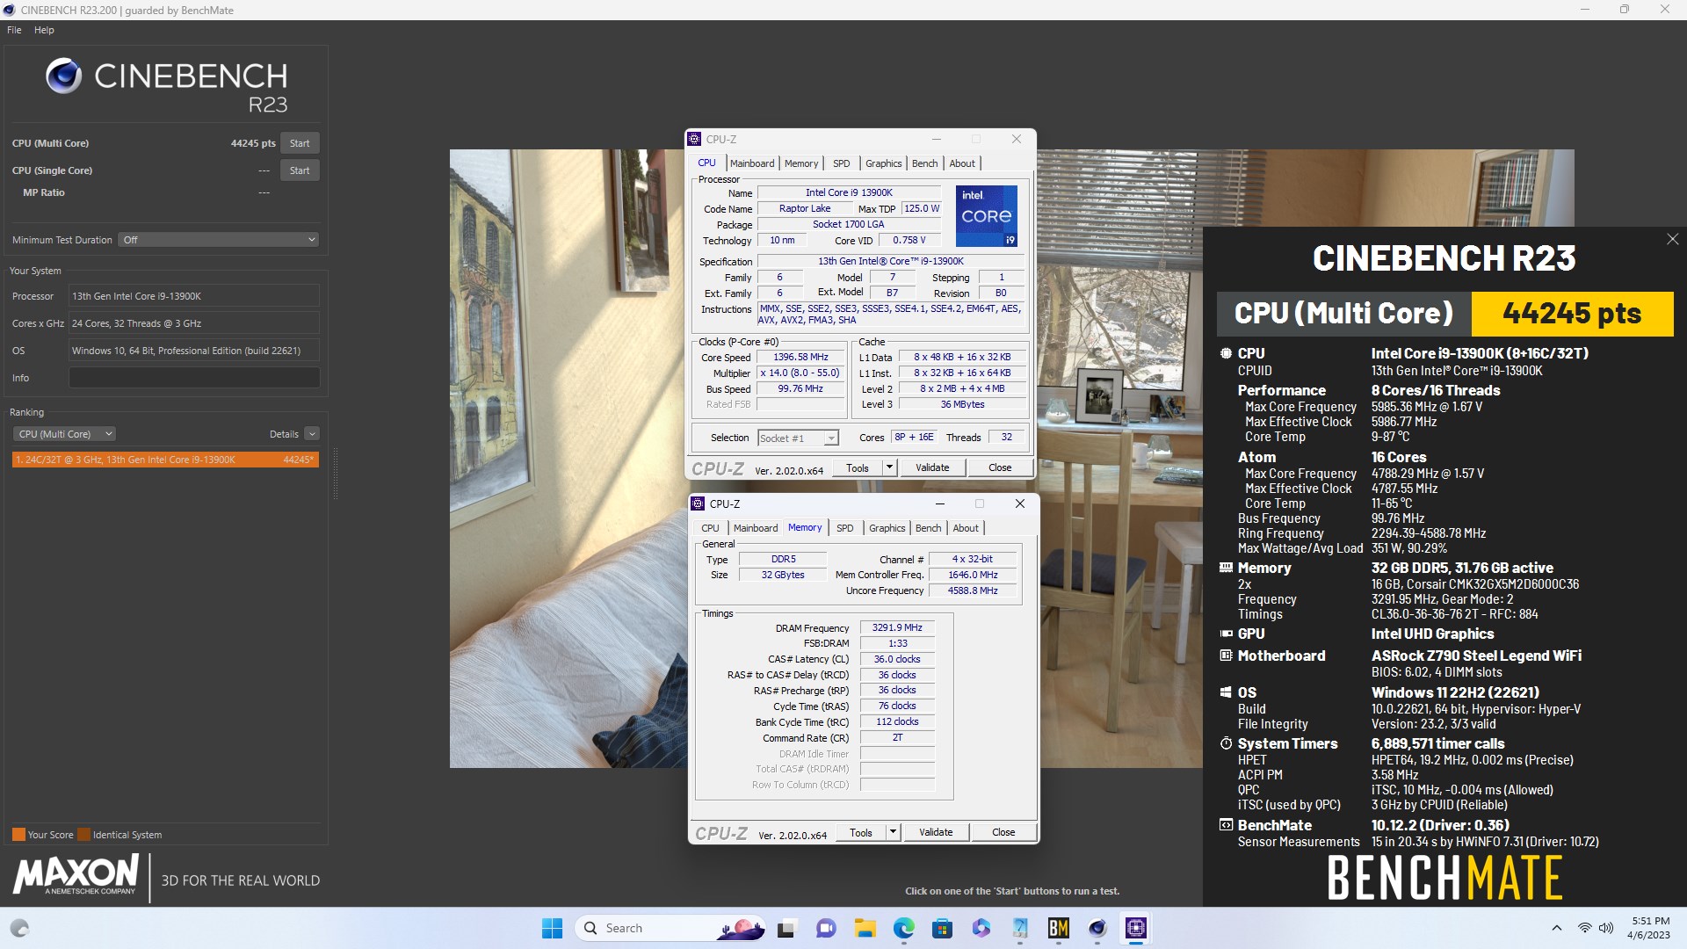The image size is (1687, 949).
Task: Open About tab in upper CPU-Z window
Action: pos(962,163)
